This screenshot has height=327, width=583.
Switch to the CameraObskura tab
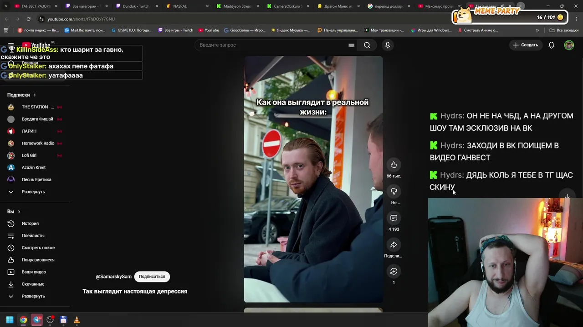click(x=287, y=6)
